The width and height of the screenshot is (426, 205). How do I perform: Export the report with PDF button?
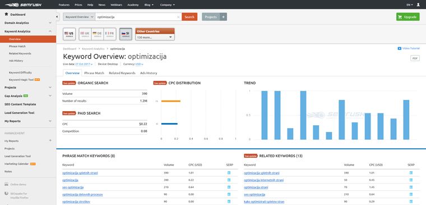tap(415, 58)
